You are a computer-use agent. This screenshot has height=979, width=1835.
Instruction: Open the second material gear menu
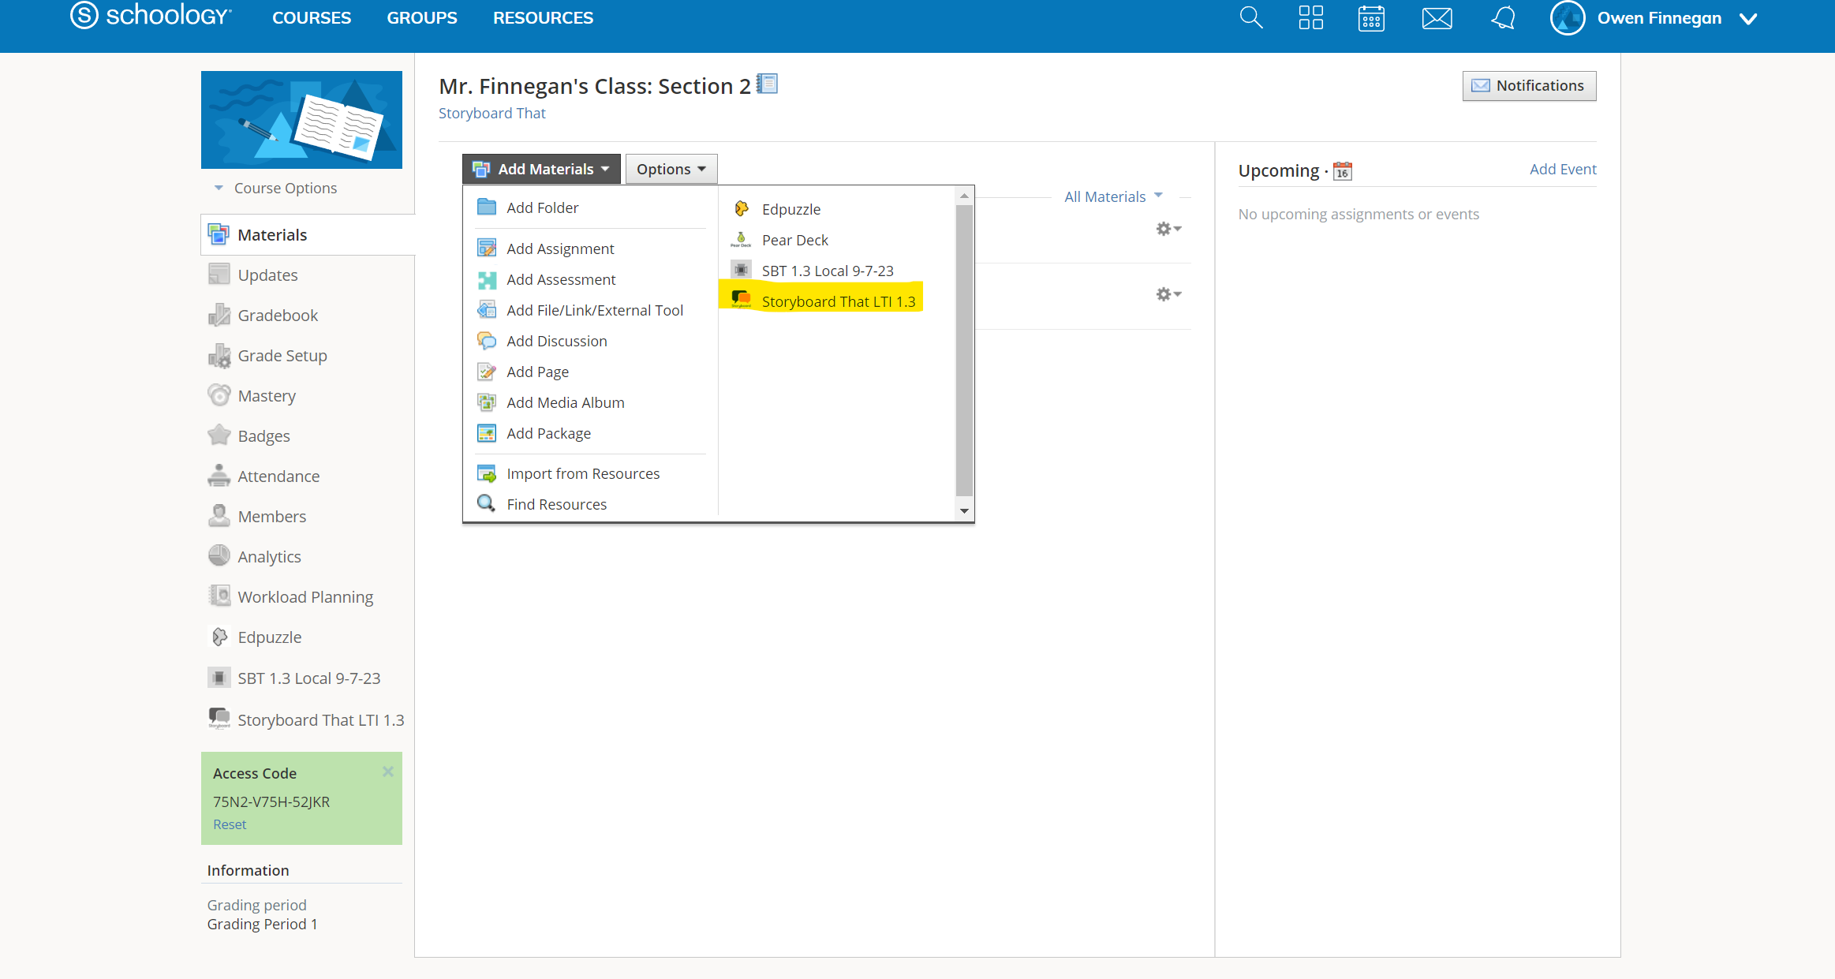(x=1168, y=294)
